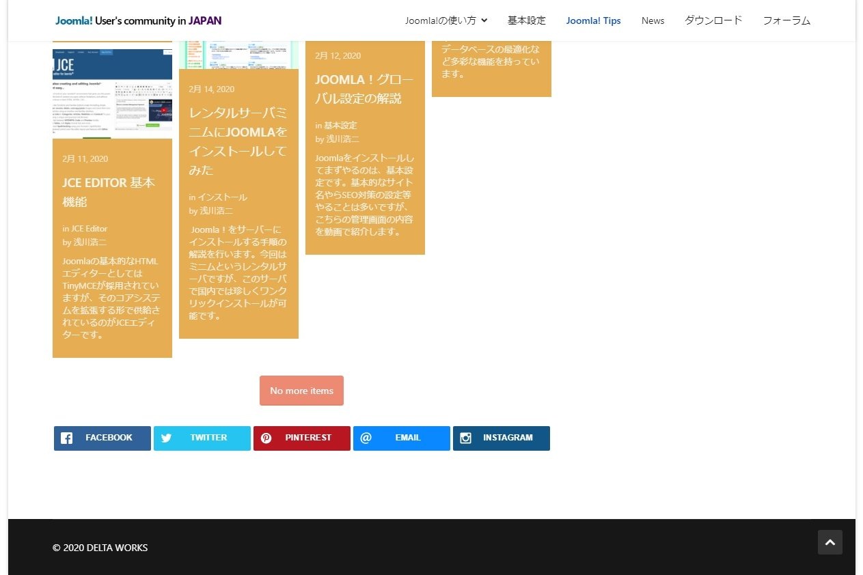Viewport: 863px width, 575px height.
Task: Open the News section
Action: click(x=653, y=20)
